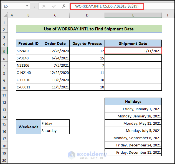Click into the WORKDAY.INTL formula bar

tap(107, 6)
